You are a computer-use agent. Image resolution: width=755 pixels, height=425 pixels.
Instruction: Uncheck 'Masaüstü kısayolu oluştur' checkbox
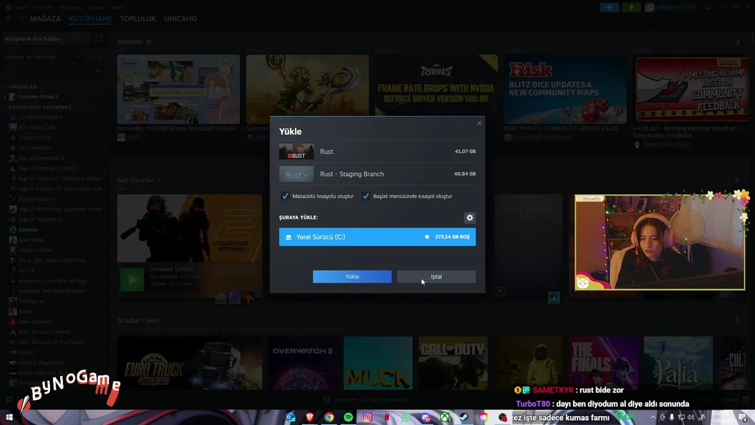pyautogui.click(x=285, y=196)
